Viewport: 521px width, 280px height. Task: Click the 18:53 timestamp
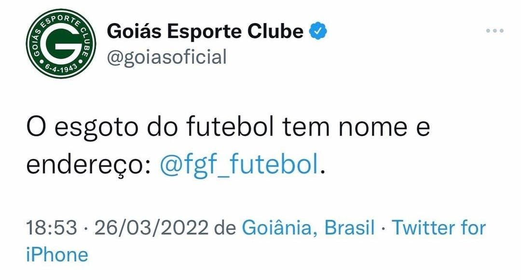(x=51, y=227)
